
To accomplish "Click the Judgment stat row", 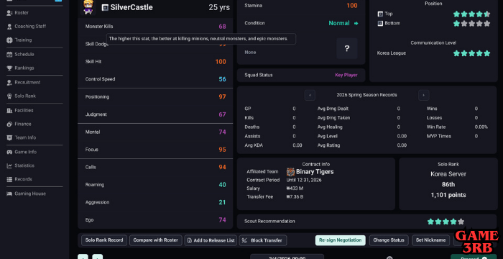I will click(x=155, y=114).
